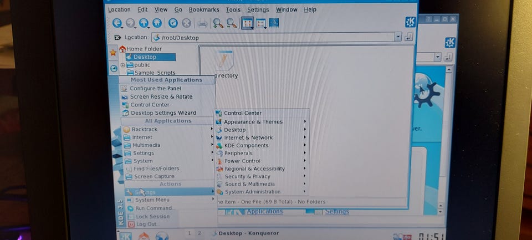532x240 pixels.
Task: Switch to the list tree view icon
Action: click(261, 23)
